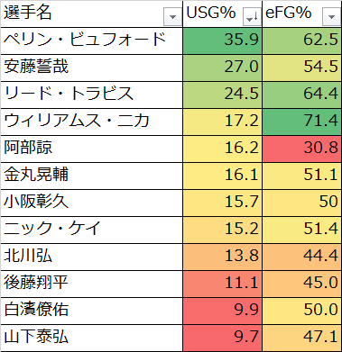
Task: Select the ウィリアムス・ニカ name cell
Action: pyautogui.click(x=91, y=122)
